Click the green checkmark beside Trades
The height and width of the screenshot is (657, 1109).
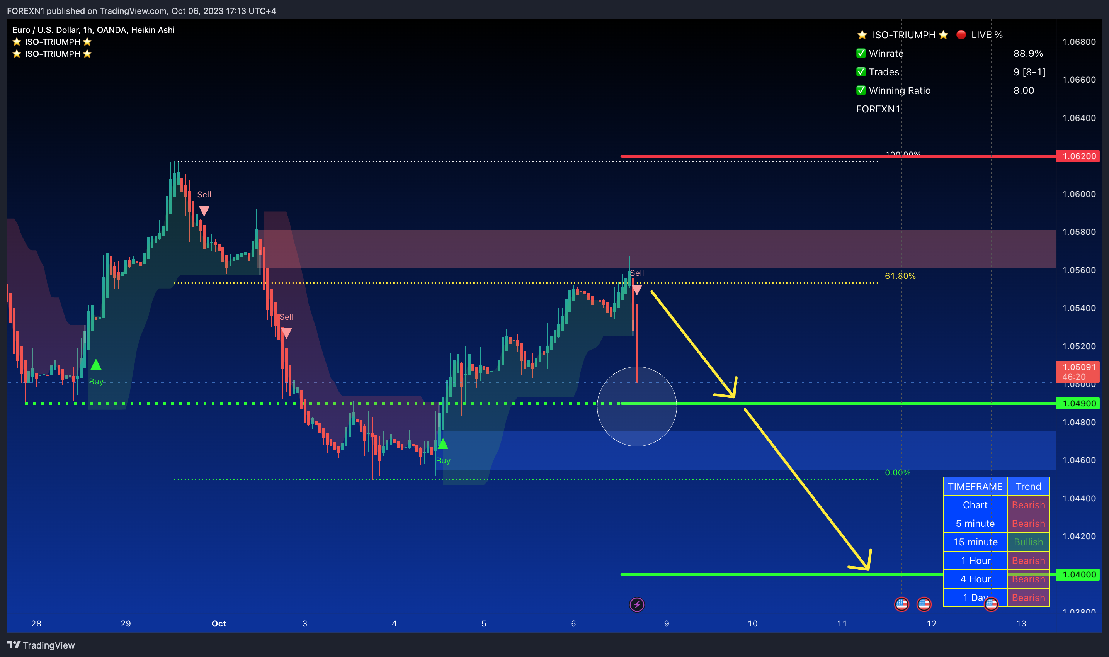click(861, 72)
